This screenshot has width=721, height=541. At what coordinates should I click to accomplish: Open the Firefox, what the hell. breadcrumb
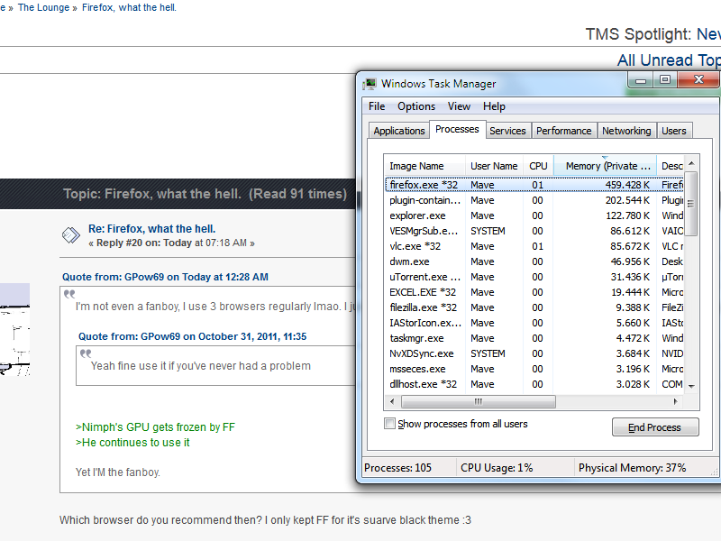pyautogui.click(x=129, y=8)
